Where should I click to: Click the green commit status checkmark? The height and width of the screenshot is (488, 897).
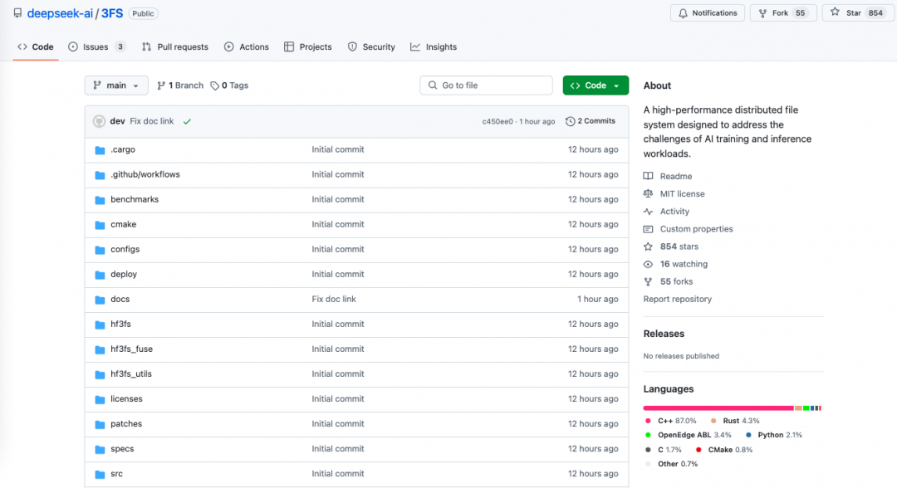[187, 121]
